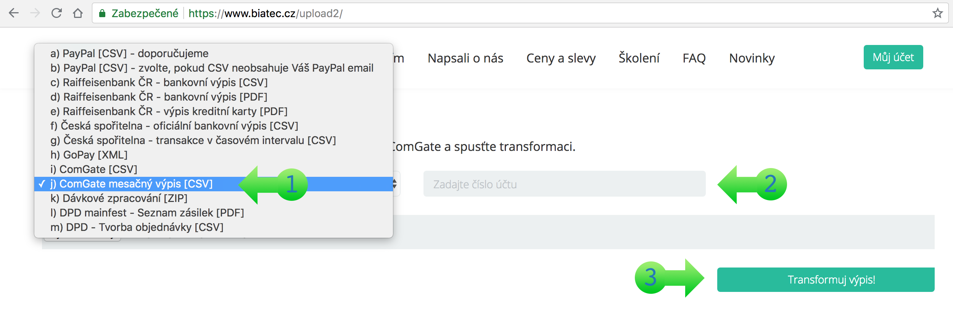Image resolution: width=953 pixels, height=314 pixels.
Task: Choose Dávkové zpracování [ZIP] option
Action: tap(119, 198)
